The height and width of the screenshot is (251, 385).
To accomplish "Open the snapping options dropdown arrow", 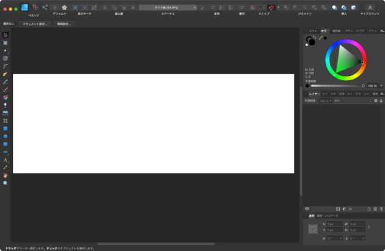I will (278, 7).
